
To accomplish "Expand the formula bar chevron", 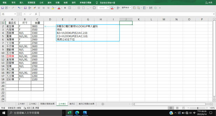I will tap(214, 14).
